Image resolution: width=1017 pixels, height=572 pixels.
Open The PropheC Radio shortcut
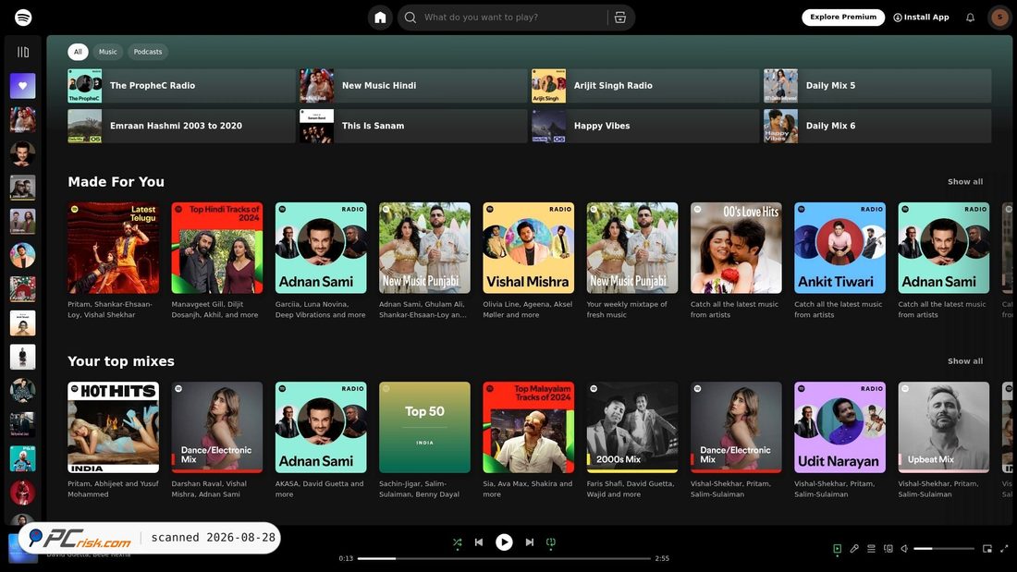pos(181,86)
